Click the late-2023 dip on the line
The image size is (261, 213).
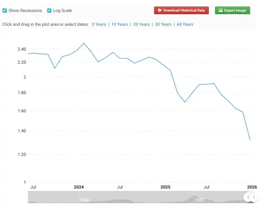[x=55, y=68]
